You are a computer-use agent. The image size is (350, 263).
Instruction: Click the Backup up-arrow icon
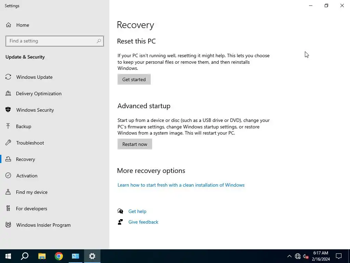[8, 126]
